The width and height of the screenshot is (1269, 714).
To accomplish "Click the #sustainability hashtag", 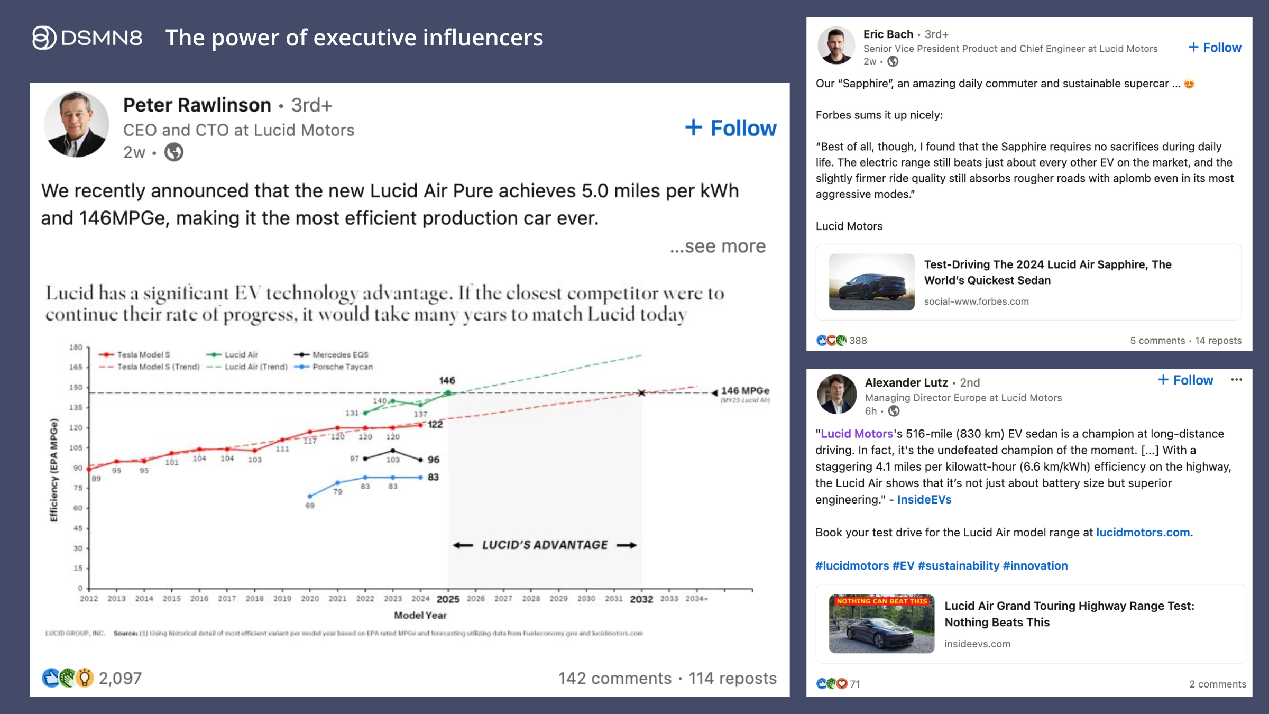I will tap(959, 565).
